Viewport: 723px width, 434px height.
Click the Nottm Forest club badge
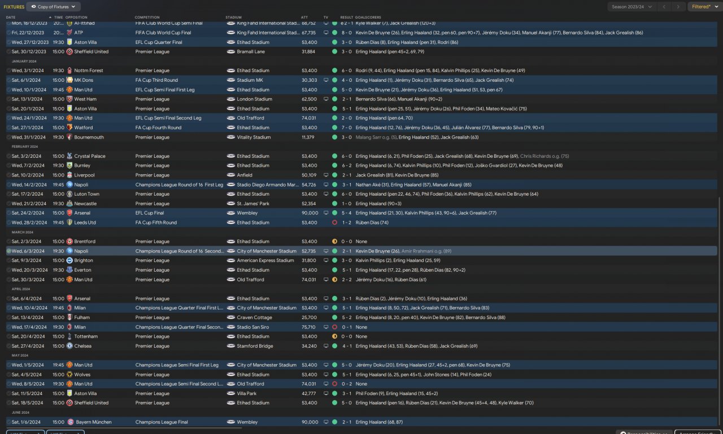(69, 70)
